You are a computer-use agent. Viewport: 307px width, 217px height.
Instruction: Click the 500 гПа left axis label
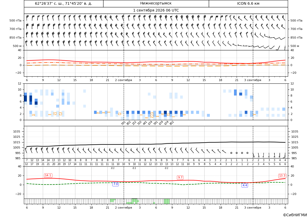click(15, 20)
